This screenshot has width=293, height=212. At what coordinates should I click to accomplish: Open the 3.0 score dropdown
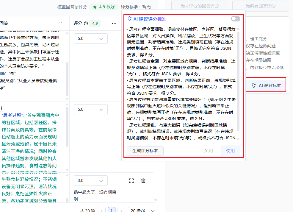coord(91,180)
